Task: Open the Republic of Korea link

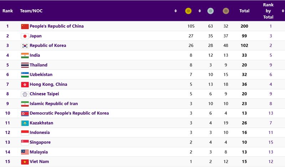Action: tap(48, 45)
